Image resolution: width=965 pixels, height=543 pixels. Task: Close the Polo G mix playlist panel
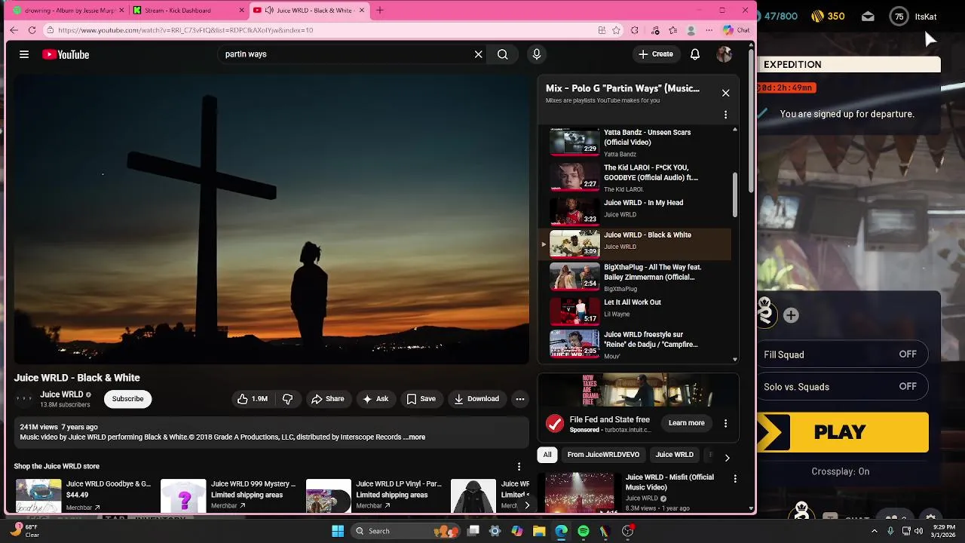coord(725,93)
